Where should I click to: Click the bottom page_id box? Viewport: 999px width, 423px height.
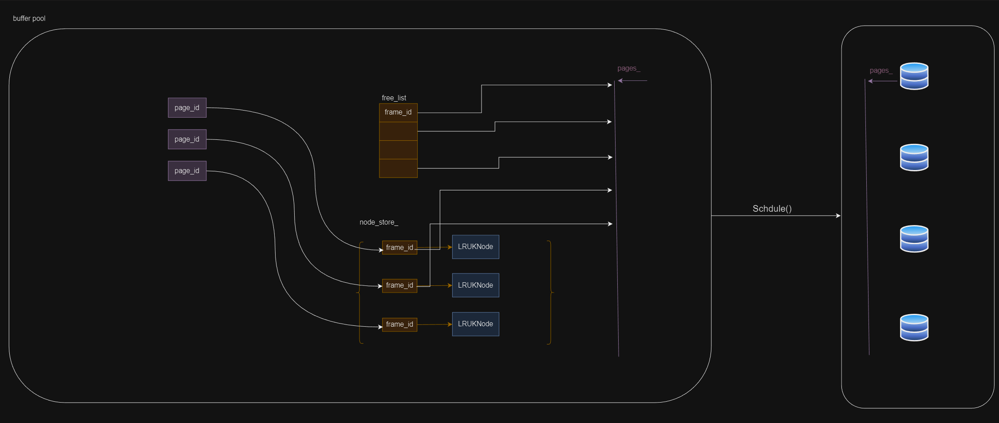tap(187, 170)
